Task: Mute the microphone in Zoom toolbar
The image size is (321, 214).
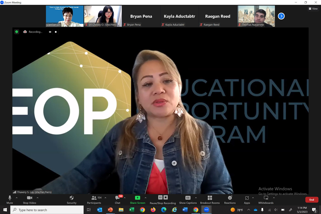Action: pos(10,200)
